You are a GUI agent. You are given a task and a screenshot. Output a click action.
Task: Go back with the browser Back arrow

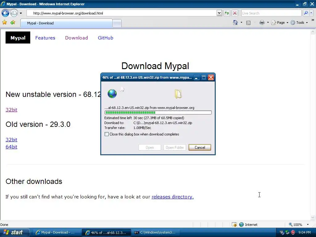point(6,13)
